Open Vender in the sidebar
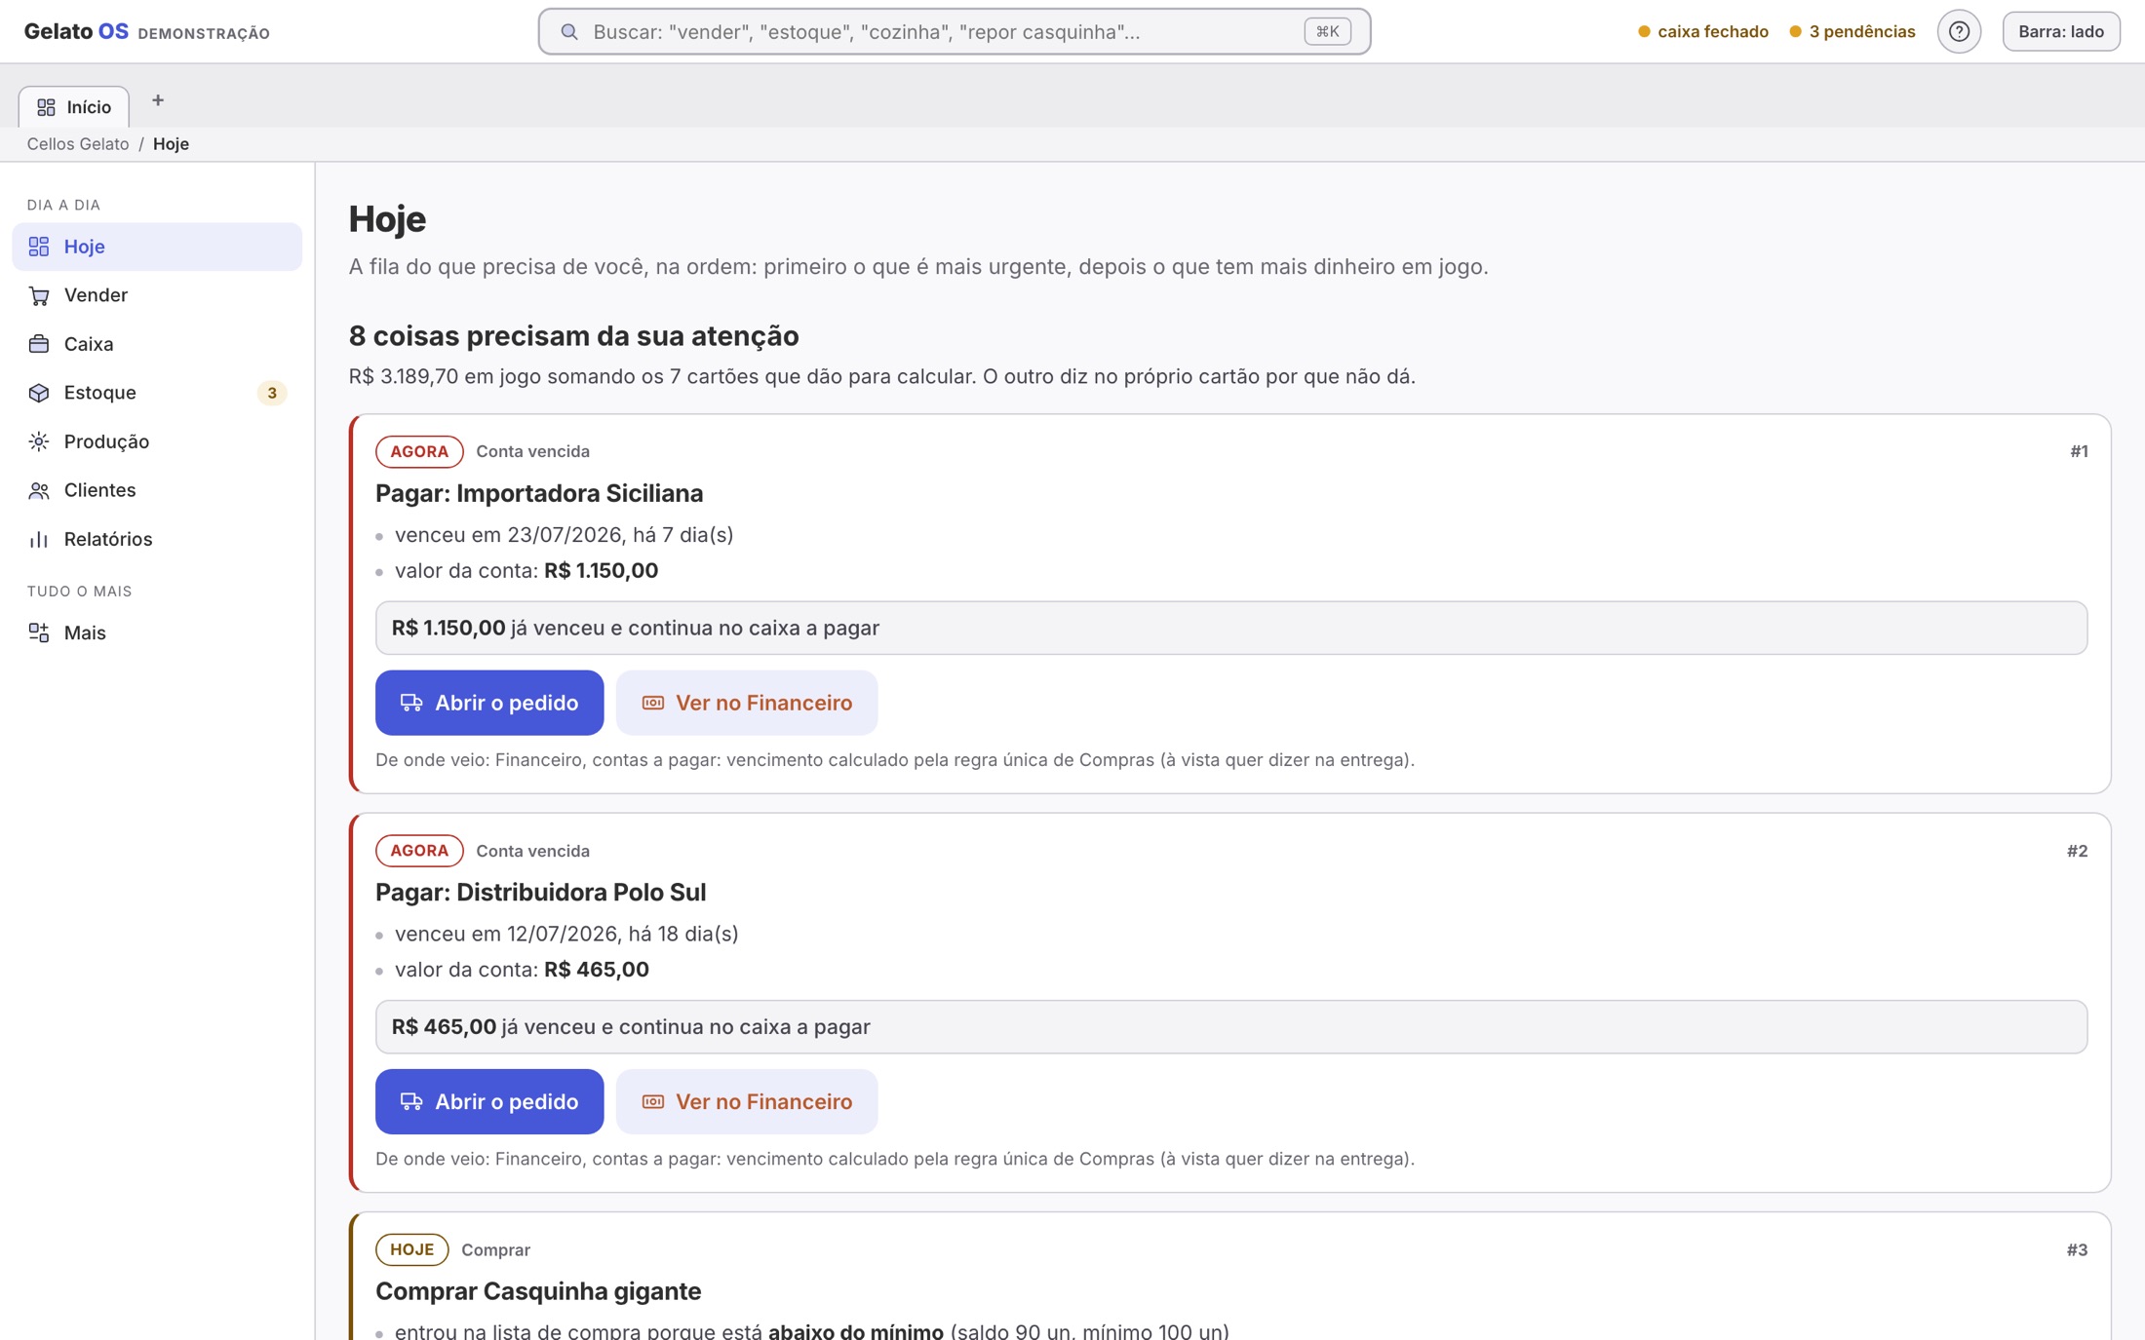2145x1340 pixels. point(157,295)
